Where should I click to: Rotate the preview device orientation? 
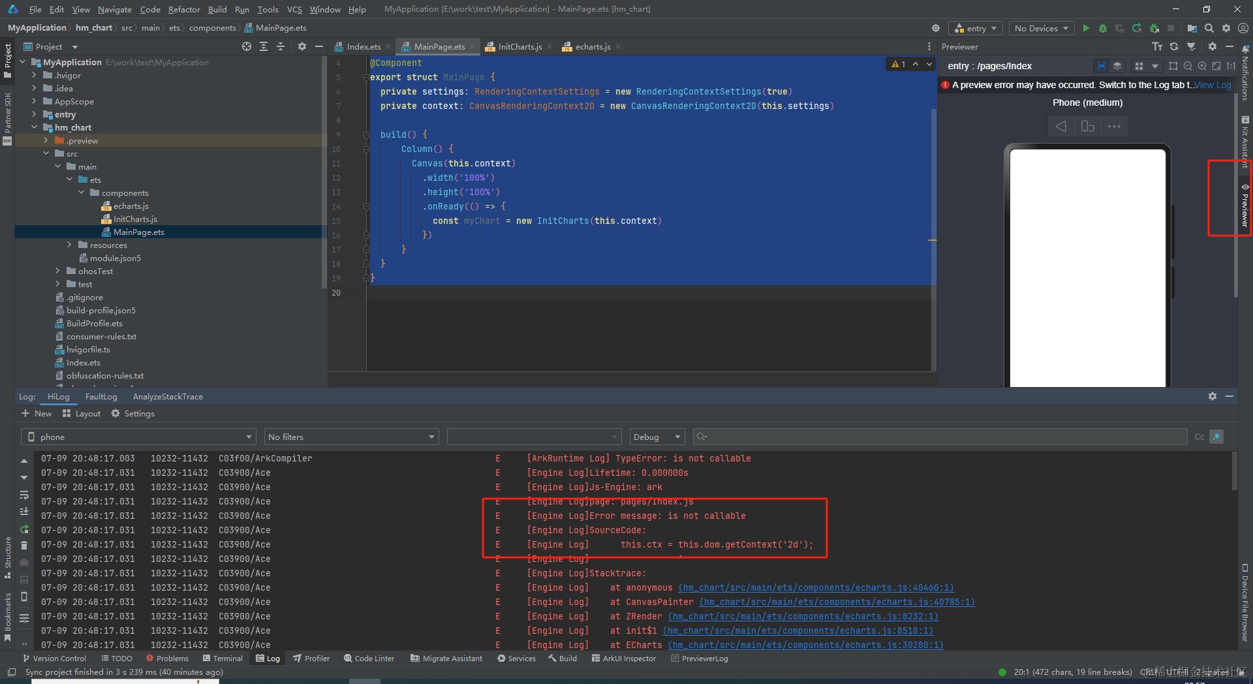[x=1087, y=127]
